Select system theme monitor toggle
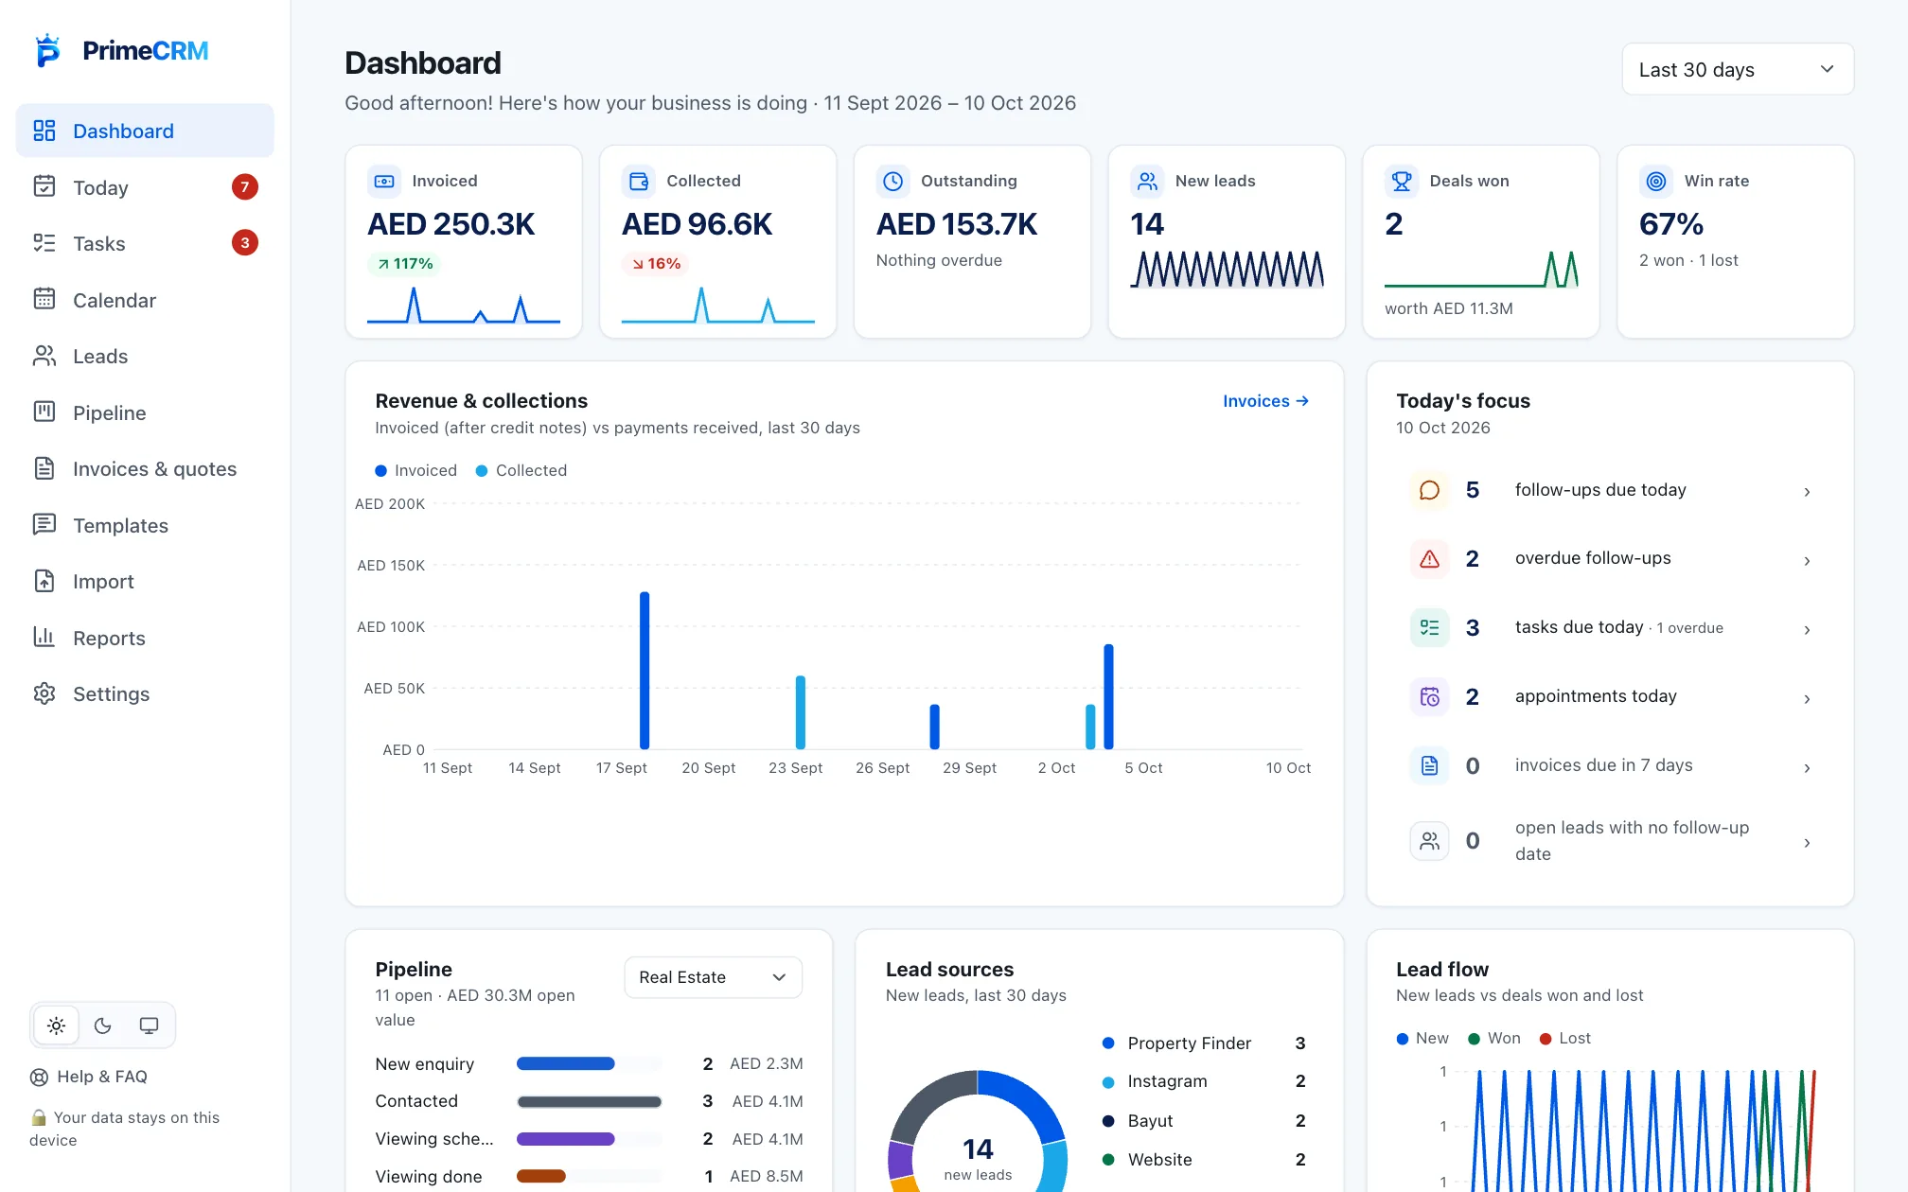This screenshot has height=1192, width=1908. [150, 1025]
